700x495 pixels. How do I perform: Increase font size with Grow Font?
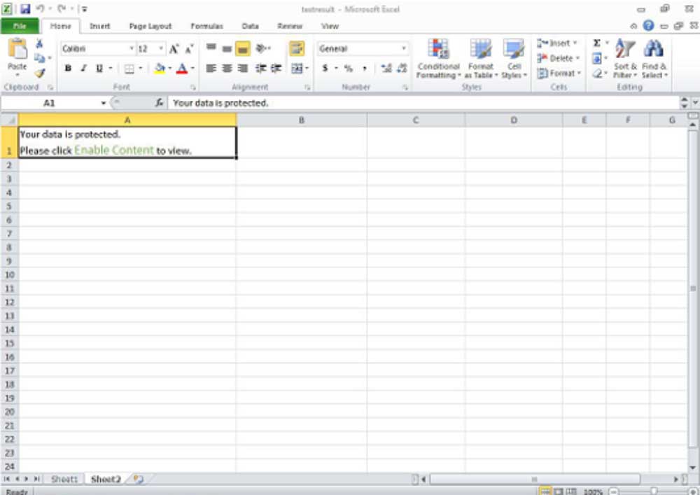[x=174, y=48]
